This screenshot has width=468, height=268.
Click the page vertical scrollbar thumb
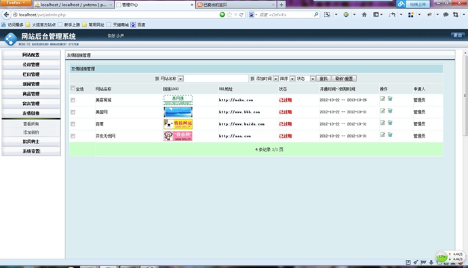click(465, 96)
